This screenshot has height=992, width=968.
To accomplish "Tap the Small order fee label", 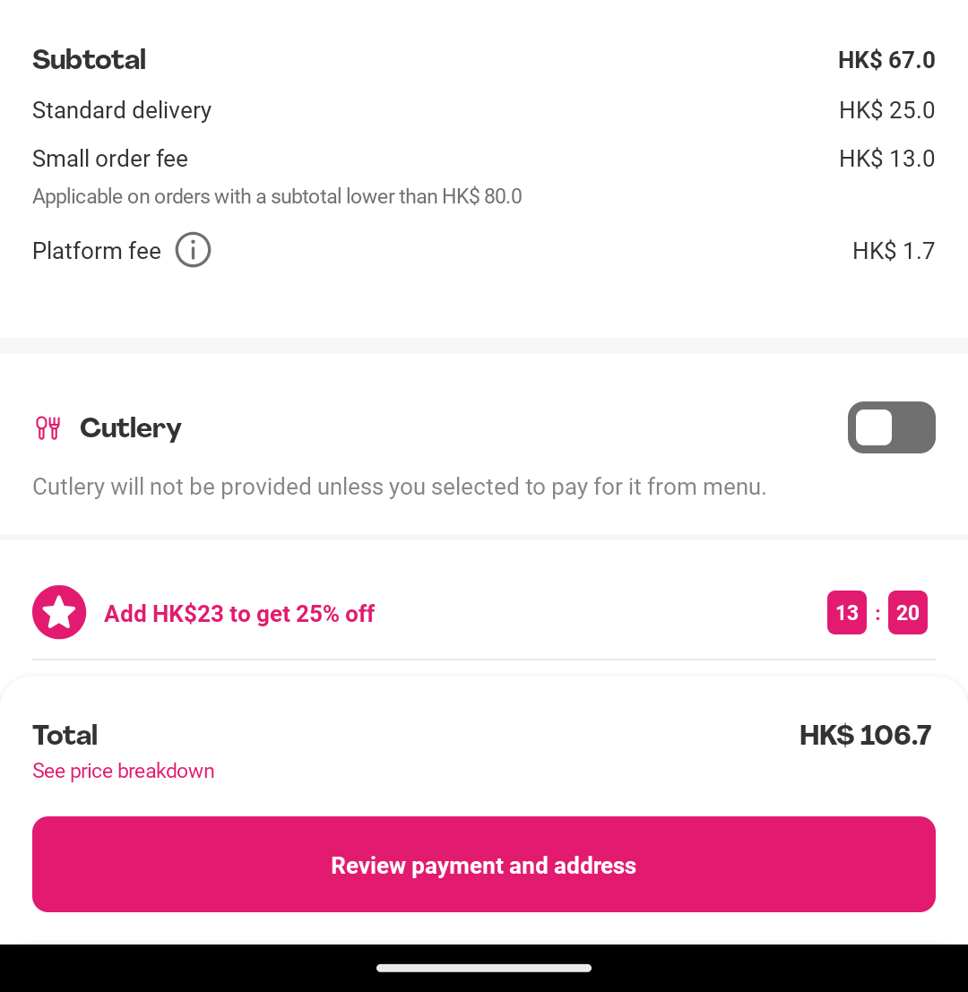I will pos(110,159).
